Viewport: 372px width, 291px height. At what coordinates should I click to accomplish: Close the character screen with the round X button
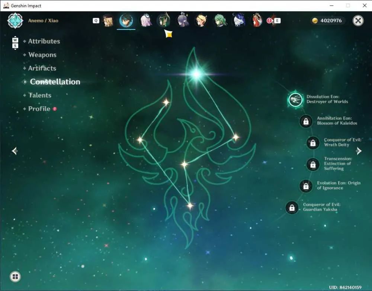[358, 20]
